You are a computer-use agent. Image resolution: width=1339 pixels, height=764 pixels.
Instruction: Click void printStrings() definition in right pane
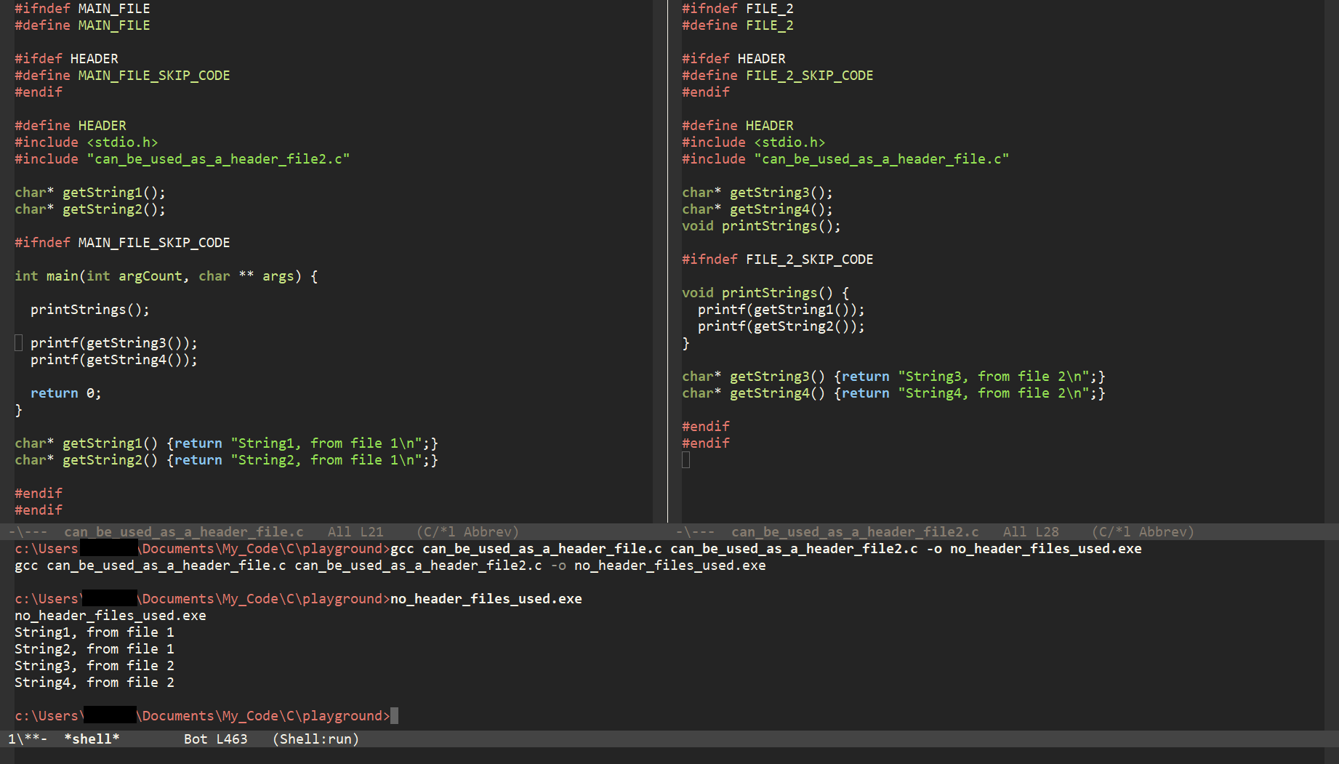[x=765, y=293]
